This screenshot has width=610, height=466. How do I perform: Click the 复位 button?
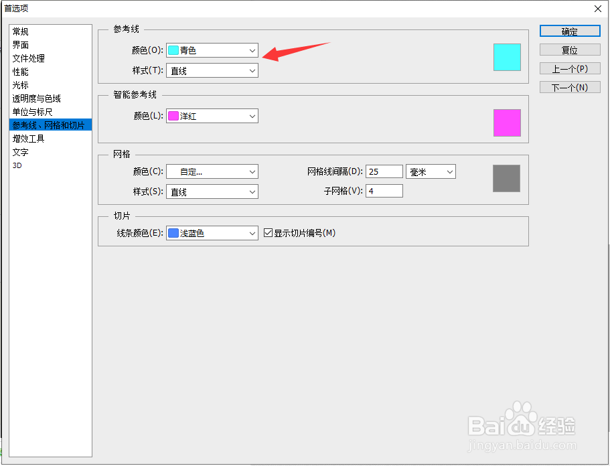pyautogui.click(x=570, y=50)
